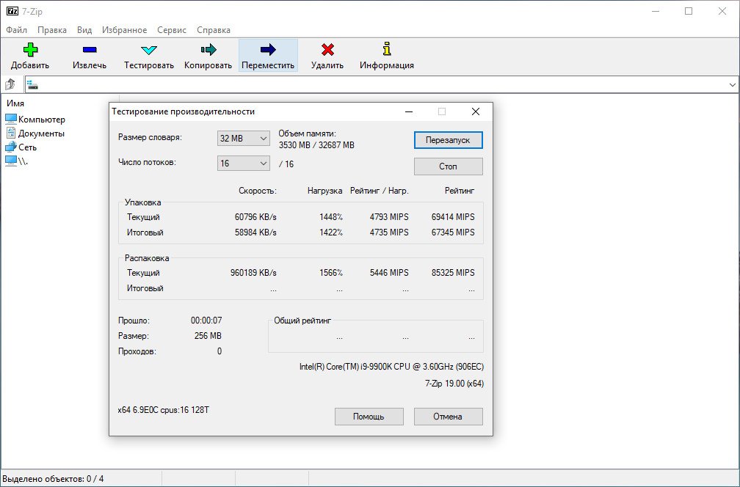Click the 3530 MB / 32687 MB text
740x487 pixels.
[316, 145]
